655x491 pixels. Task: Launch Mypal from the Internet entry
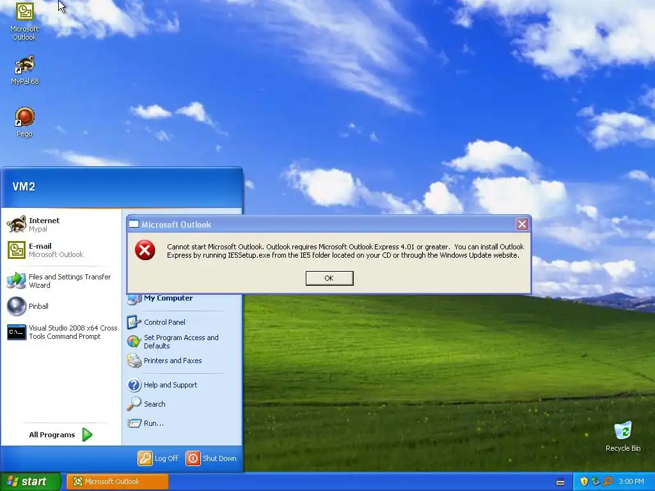click(x=61, y=224)
